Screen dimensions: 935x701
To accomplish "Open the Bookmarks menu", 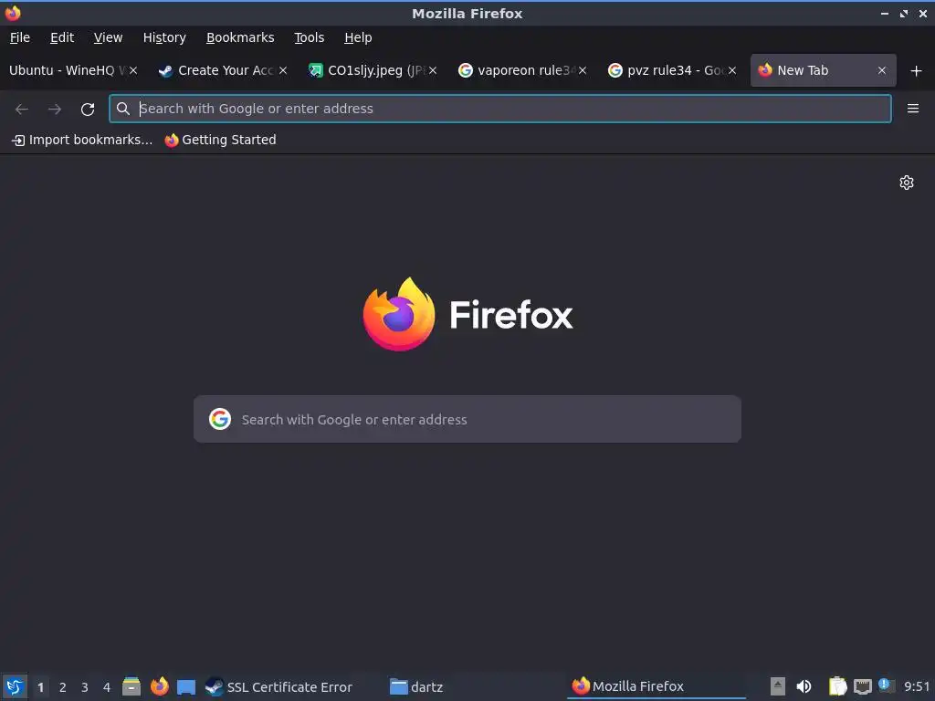I will tap(240, 37).
